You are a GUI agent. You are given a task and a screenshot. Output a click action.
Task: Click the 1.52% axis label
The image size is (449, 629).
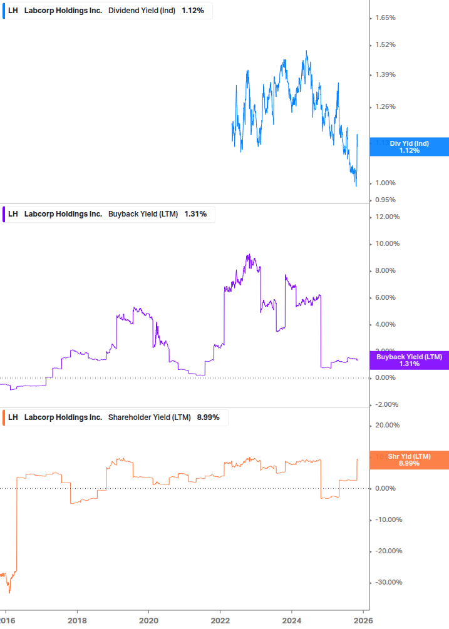point(385,44)
